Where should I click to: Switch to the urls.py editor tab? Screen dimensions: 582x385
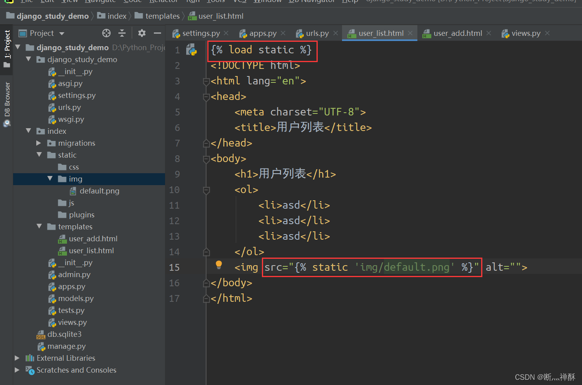tap(313, 33)
